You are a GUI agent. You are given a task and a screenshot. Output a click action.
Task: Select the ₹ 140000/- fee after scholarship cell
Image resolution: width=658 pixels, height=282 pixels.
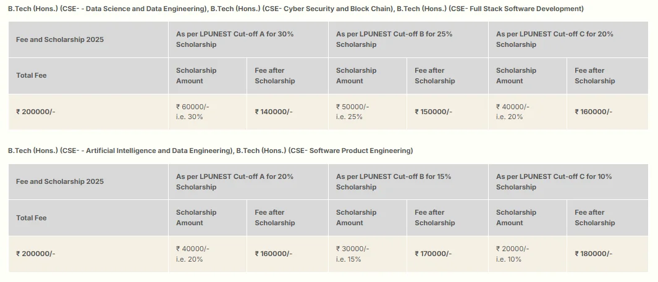point(287,112)
